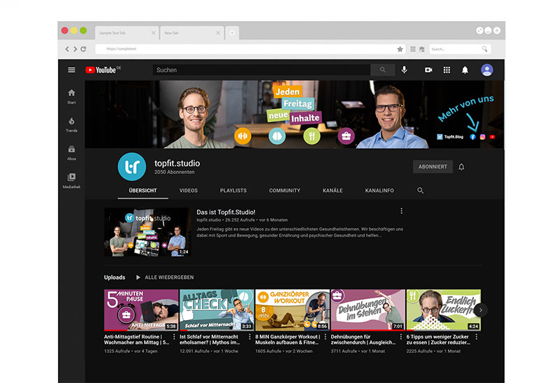Click the topfit.studio channel name
Viewport: 559px width, 383px height.
177,164
